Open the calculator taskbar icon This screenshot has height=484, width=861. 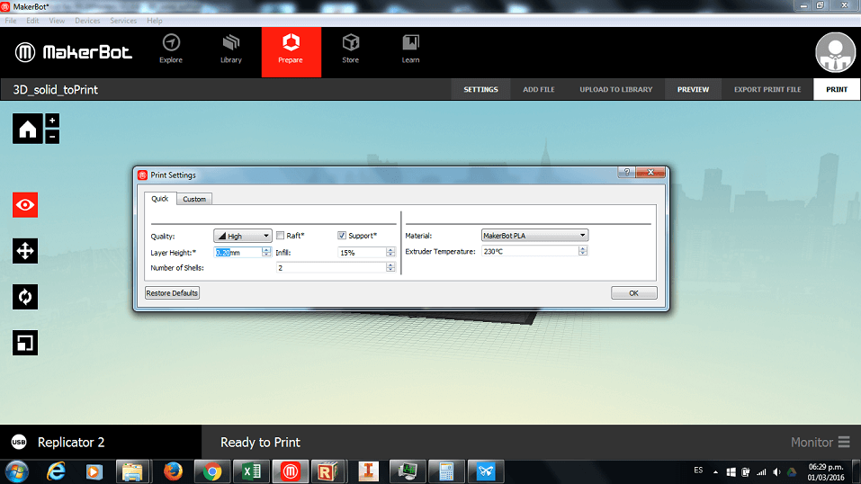pyautogui.click(x=446, y=471)
